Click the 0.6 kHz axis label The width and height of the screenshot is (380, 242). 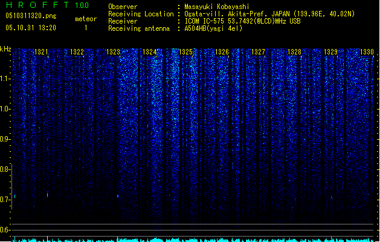(x=5, y=230)
